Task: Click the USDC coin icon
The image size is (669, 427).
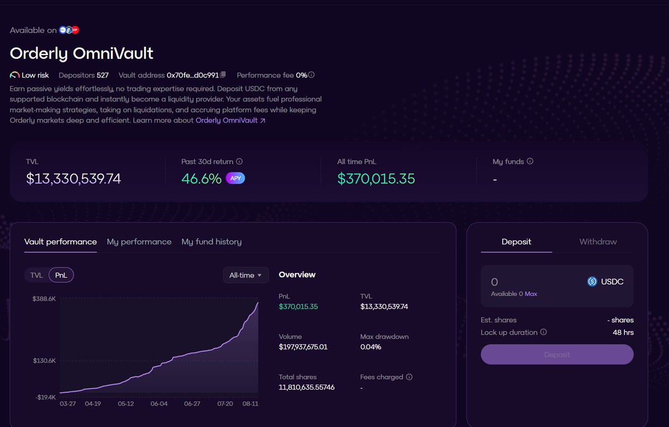Action: pos(592,282)
